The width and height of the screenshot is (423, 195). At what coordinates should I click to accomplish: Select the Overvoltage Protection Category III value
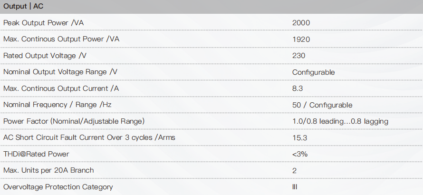(295, 187)
